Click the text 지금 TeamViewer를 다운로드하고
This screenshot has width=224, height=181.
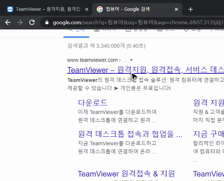click(117, 143)
